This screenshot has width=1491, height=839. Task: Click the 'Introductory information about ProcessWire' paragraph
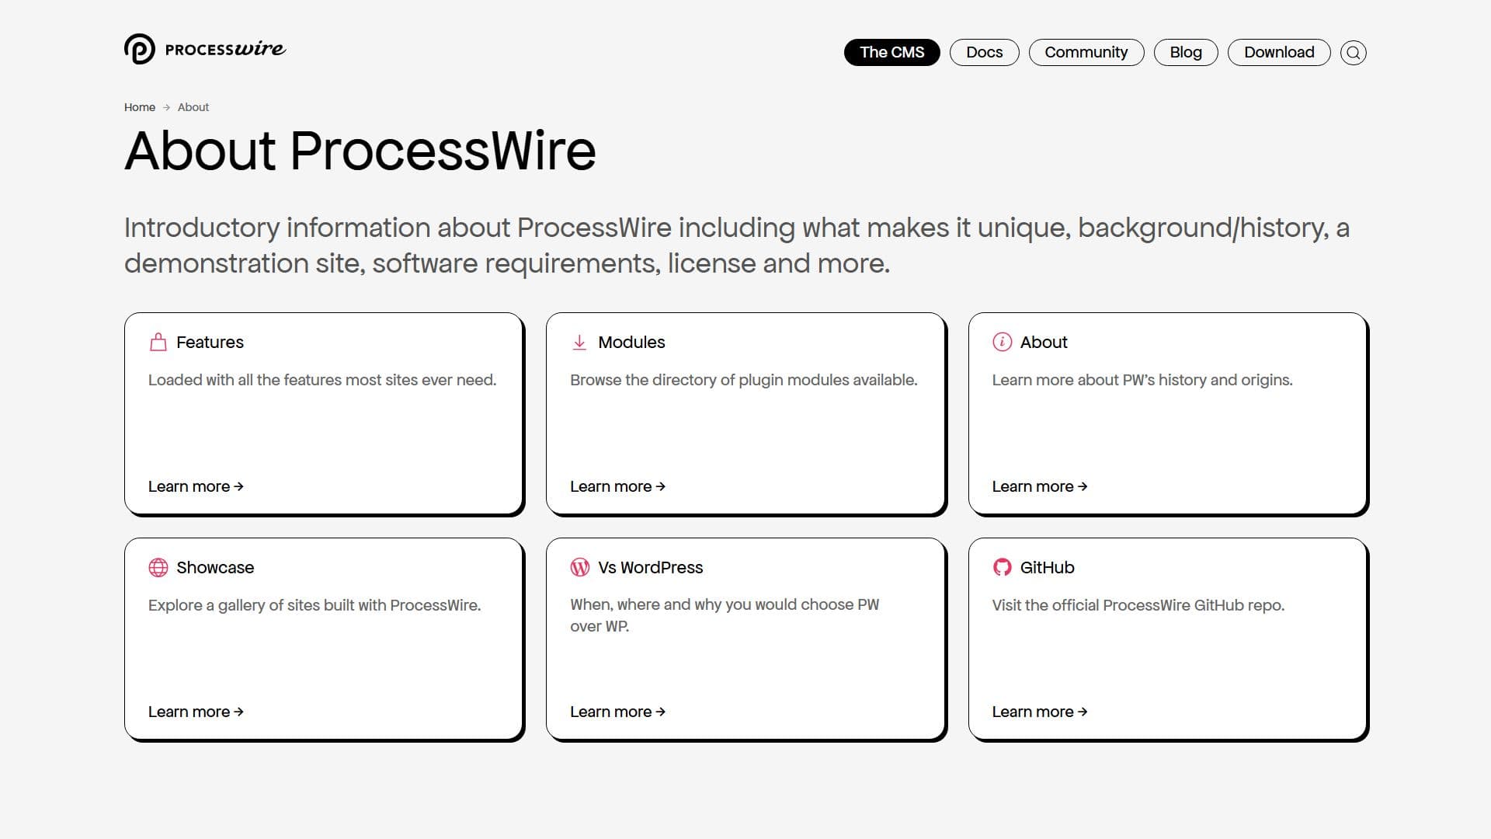click(x=737, y=245)
